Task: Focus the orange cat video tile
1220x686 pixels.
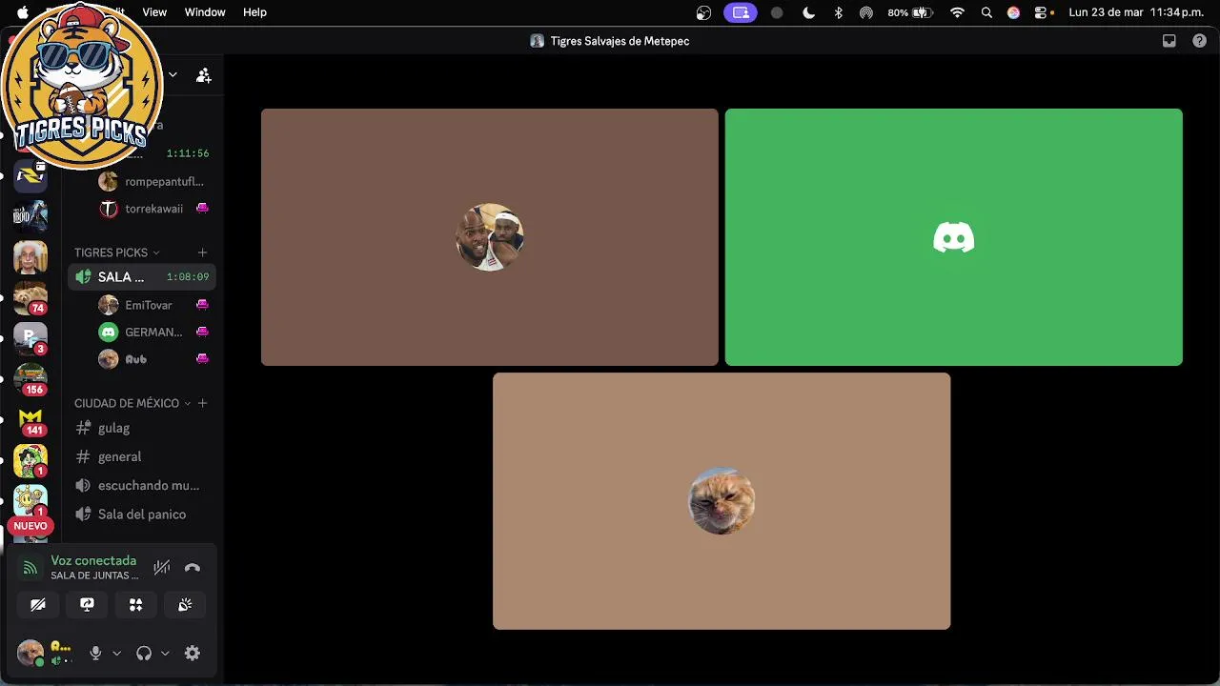Action: 722,501
